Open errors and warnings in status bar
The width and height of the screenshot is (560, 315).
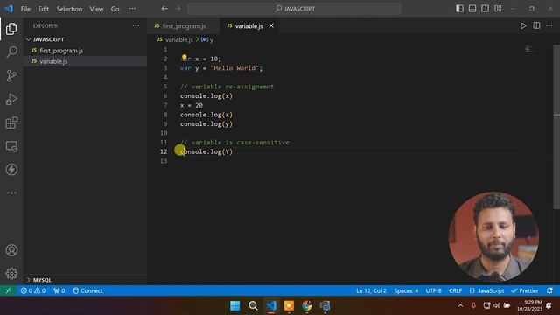[x=33, y=290]
